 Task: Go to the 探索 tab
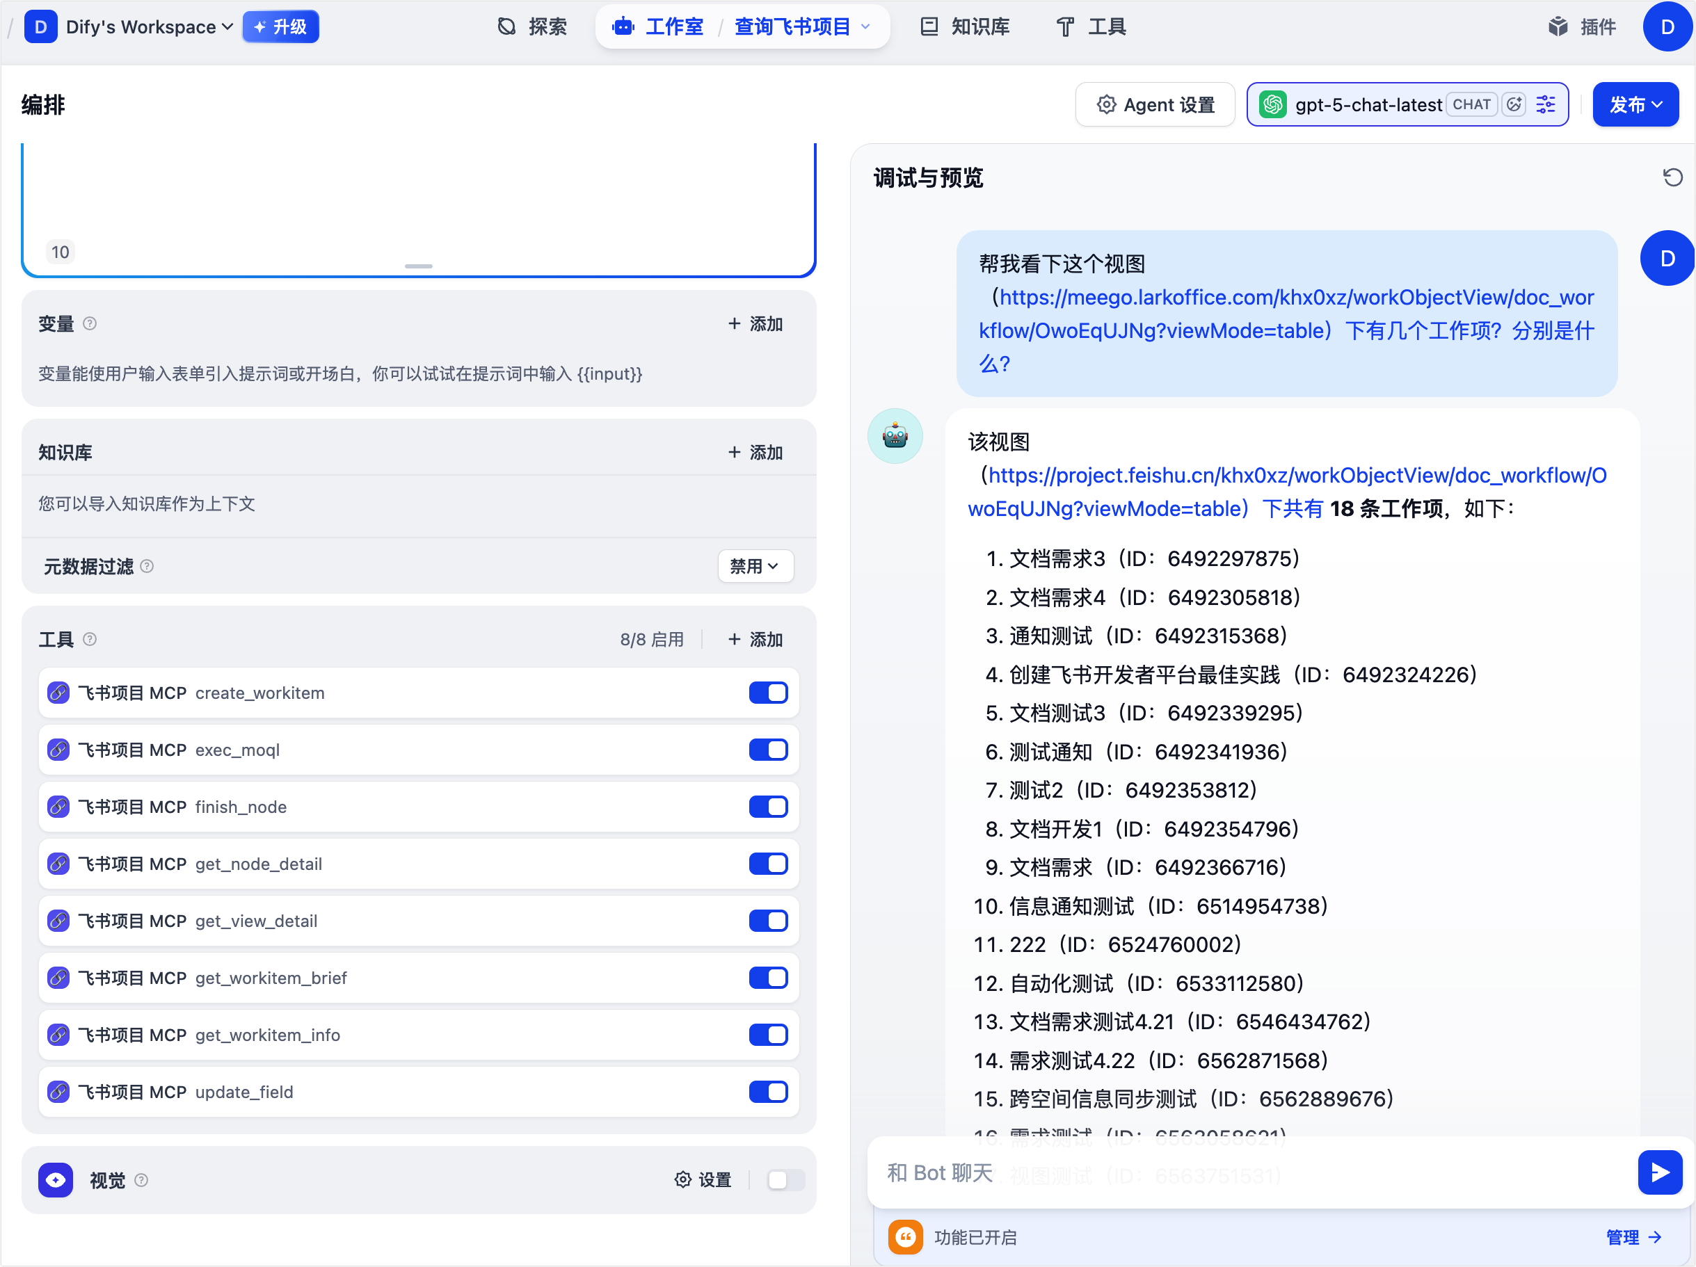pos(532,27)
